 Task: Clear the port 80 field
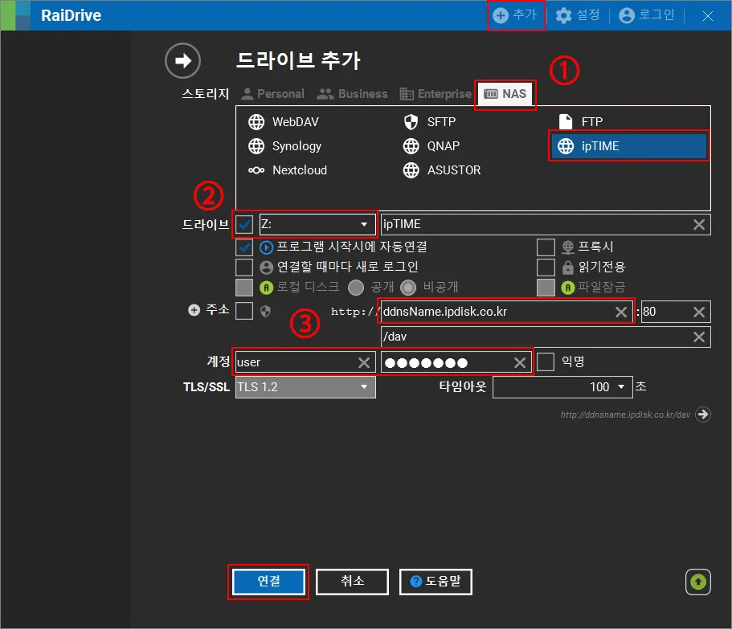tap(699, 312)
